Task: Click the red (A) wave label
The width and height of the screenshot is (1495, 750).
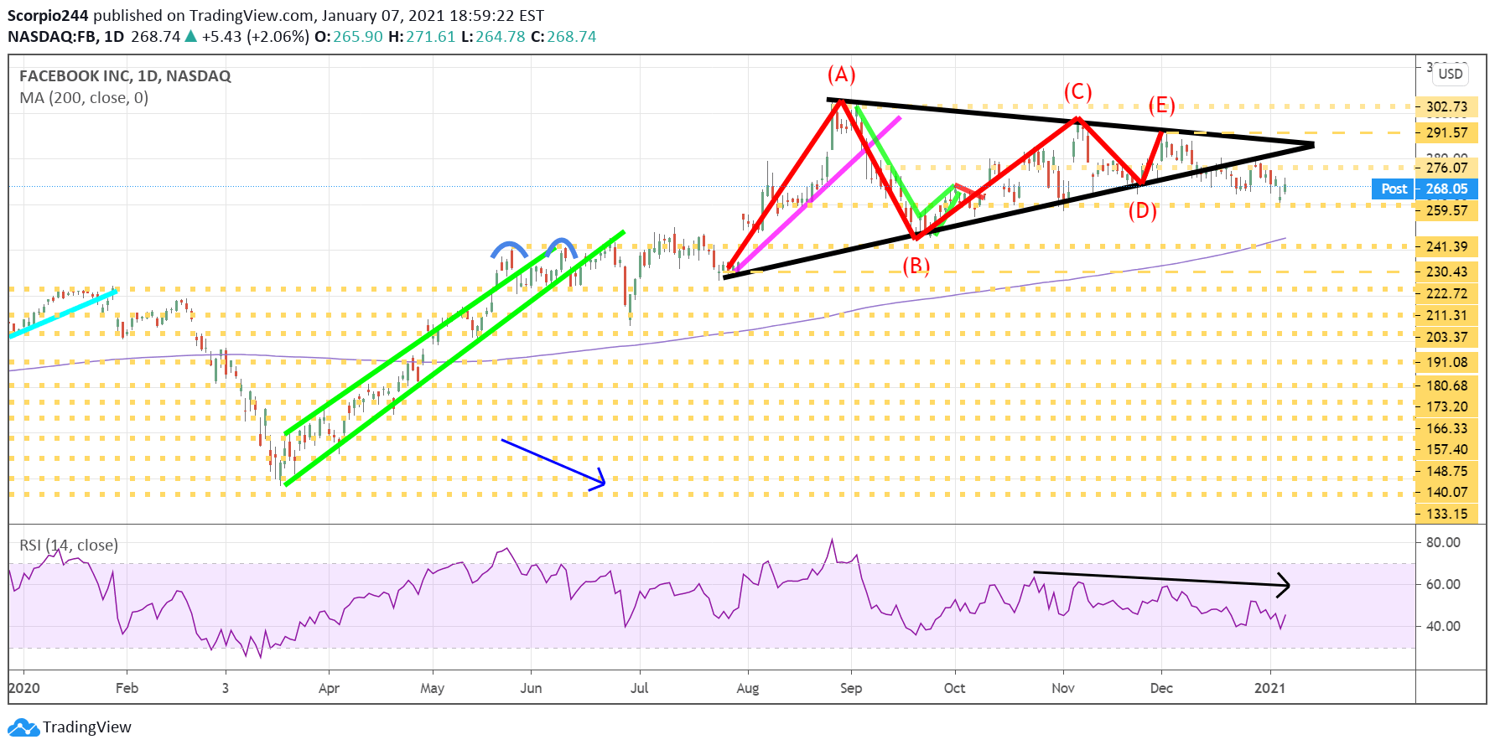Action: [x=841, y=75]
